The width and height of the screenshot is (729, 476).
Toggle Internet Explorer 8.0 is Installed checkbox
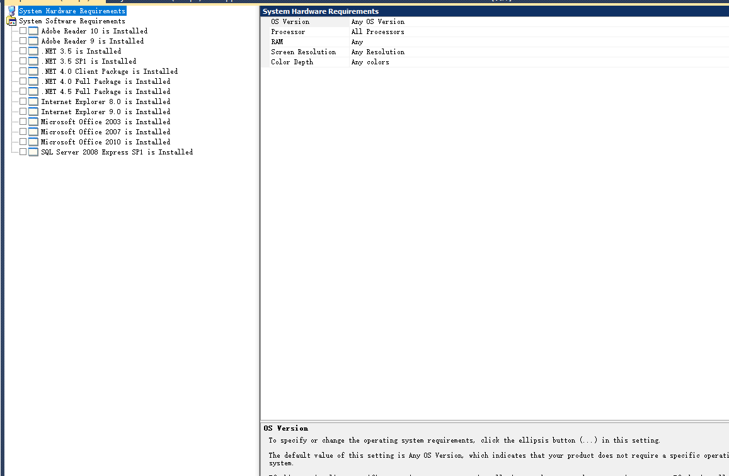point(23,102)
